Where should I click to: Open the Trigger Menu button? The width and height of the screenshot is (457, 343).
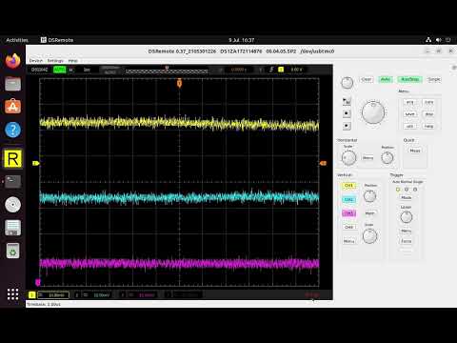point(407,231)
